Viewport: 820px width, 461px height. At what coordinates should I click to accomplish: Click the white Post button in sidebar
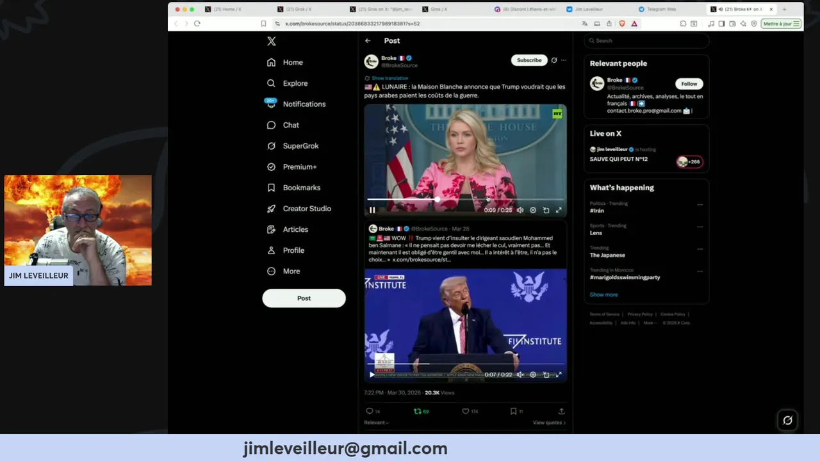(x=304, y=298)
